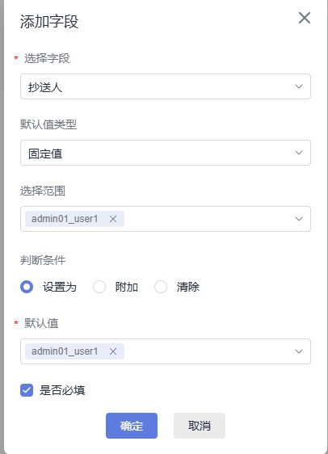The image size is (328, 454).
Task: Expand the 选择字段 dropdown arrow
Action: click(299, 86)
